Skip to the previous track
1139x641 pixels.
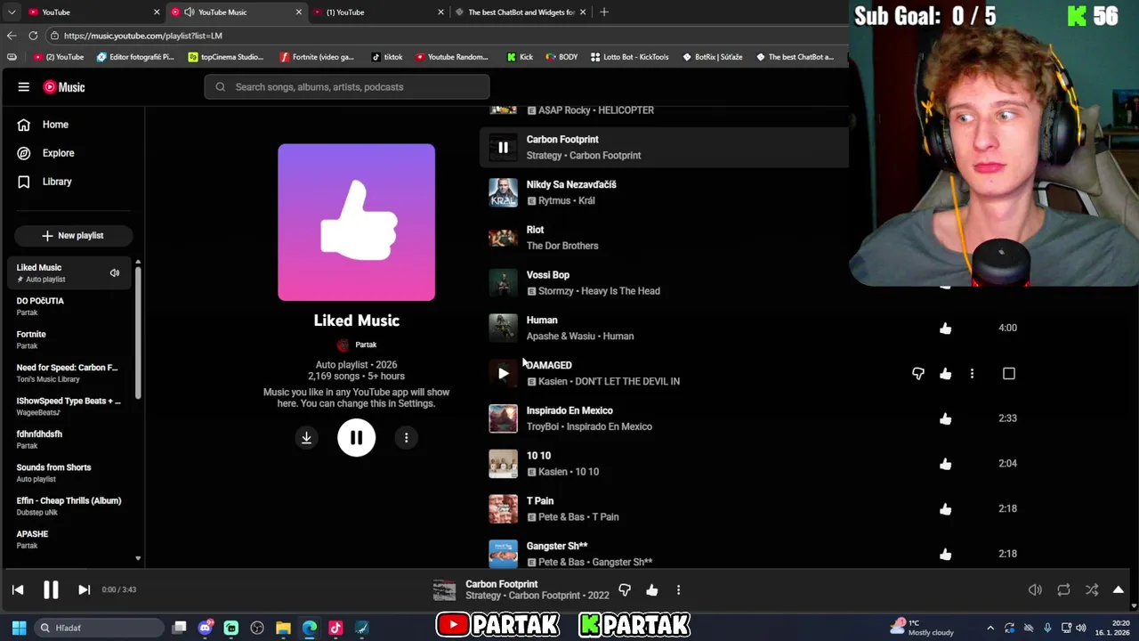18,589
